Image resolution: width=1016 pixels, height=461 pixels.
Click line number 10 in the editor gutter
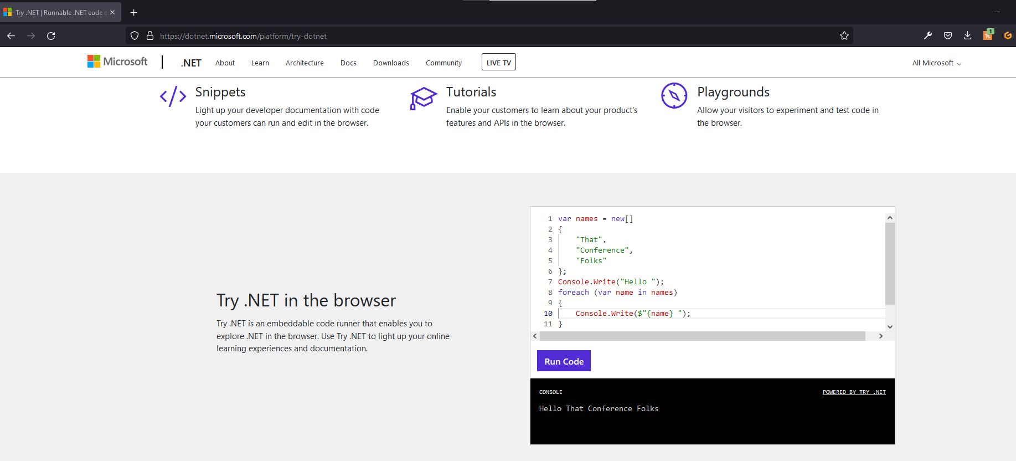click(548, 314)
